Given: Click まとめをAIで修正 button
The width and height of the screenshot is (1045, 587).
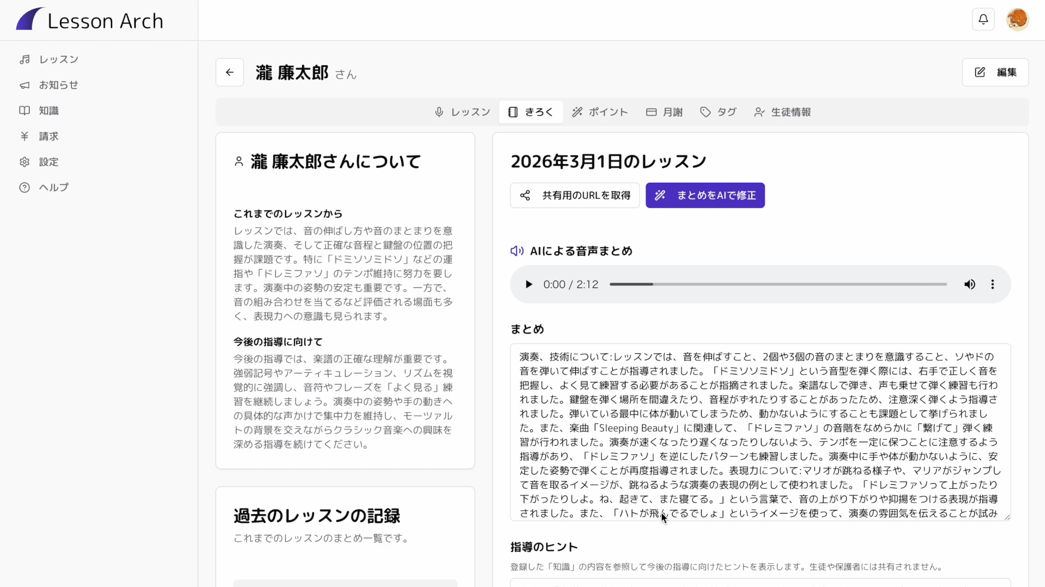Looking at the screenshot, I should click(x=705, y=195).
